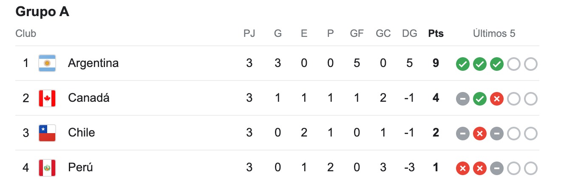The image size is (561, 184).
Task: Click the Pts column header
Action: 436,33
